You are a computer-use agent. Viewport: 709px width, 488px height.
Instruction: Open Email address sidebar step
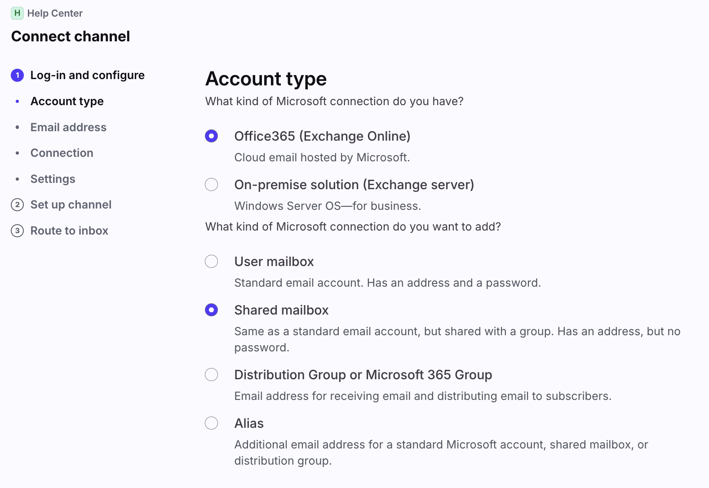[x=68, y=127]
